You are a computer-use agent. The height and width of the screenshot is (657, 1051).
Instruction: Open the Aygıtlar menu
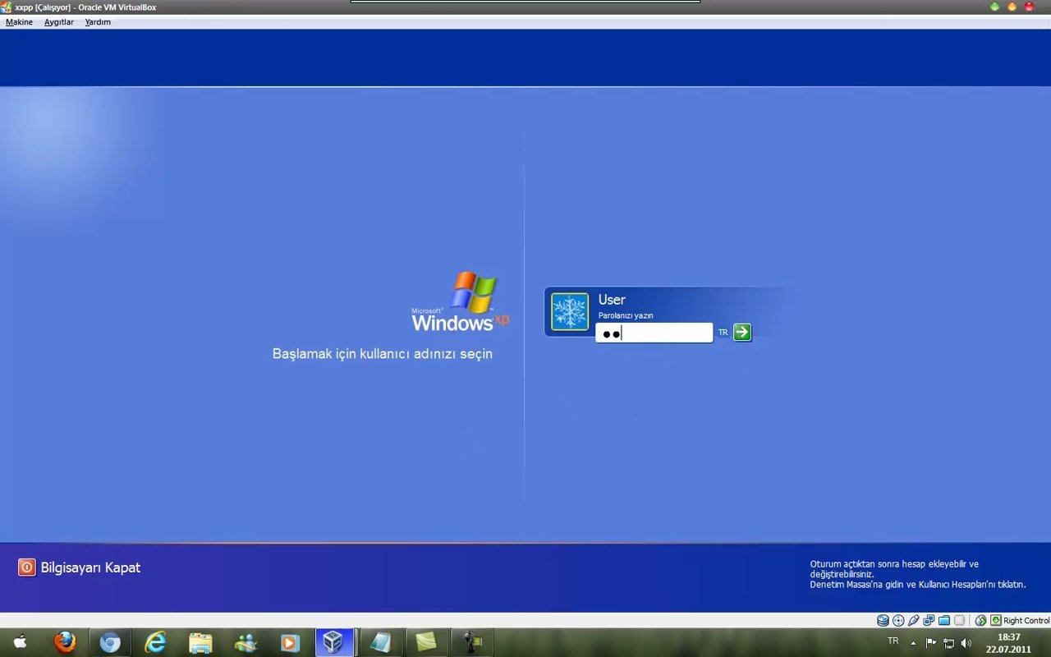(x=59, y=22)
